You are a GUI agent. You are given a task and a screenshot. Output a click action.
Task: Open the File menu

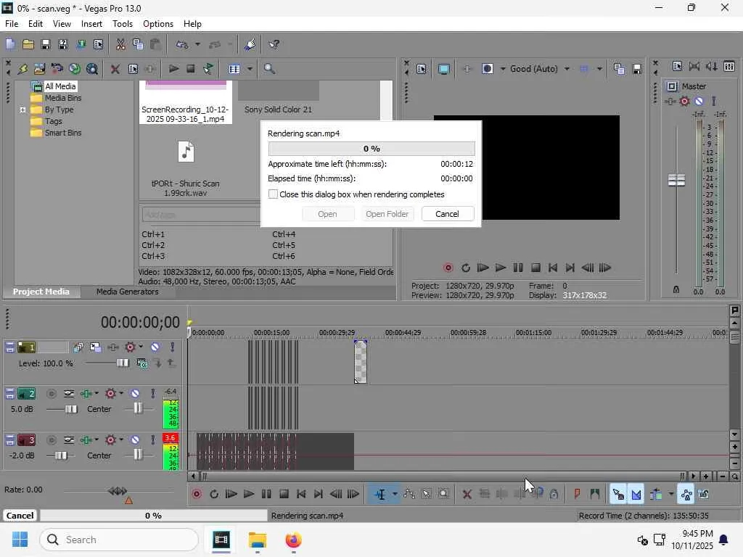coord(12,24)
